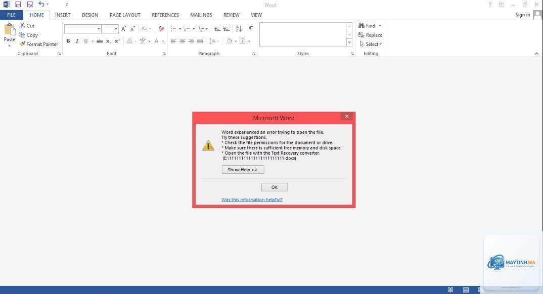
Task: Click OK in the error dialog
Action: pos(274,187)
